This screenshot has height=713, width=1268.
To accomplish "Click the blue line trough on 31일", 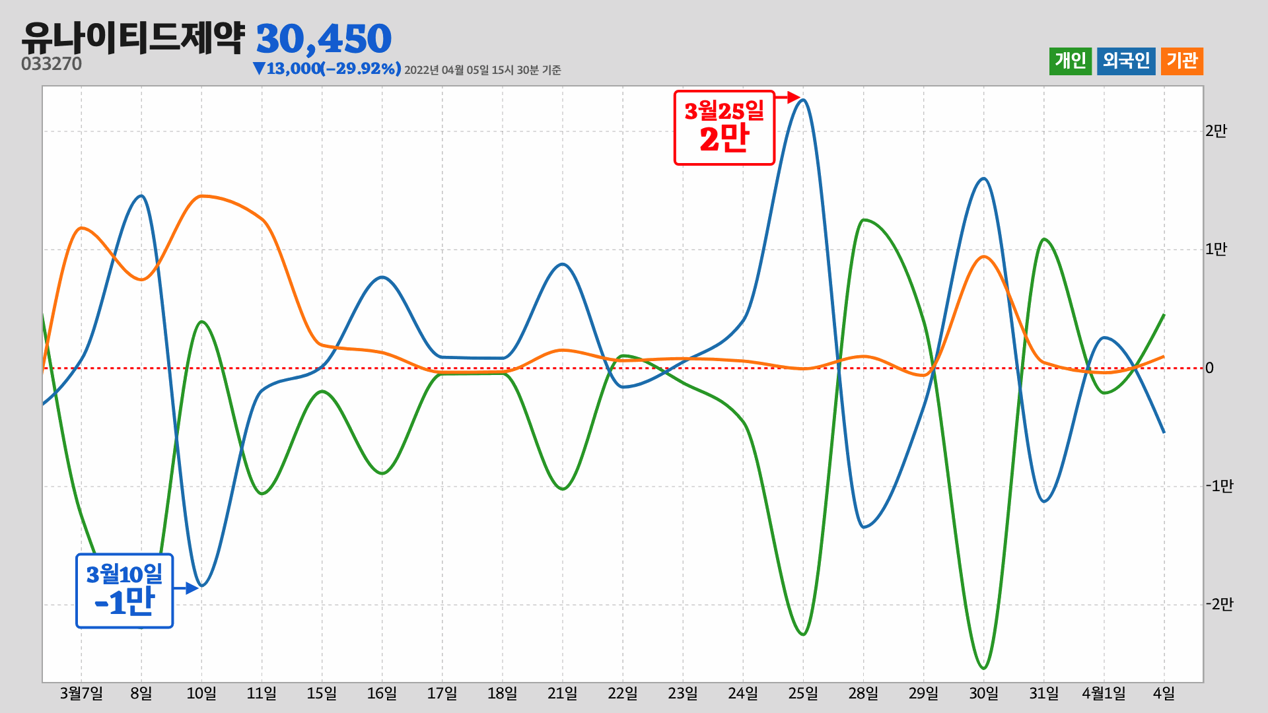I will [x=1044, y=501].
